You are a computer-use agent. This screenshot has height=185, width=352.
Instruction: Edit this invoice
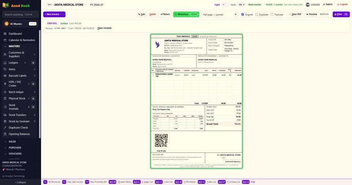[142, 14]
